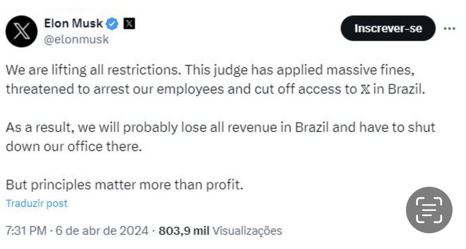Click the Traduzir post link

[x=36, y=203]
